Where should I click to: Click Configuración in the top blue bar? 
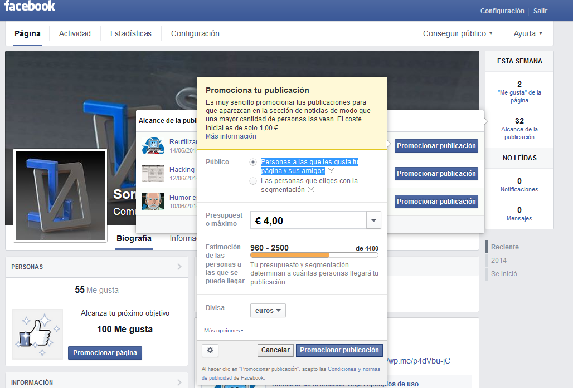(502, 11)
